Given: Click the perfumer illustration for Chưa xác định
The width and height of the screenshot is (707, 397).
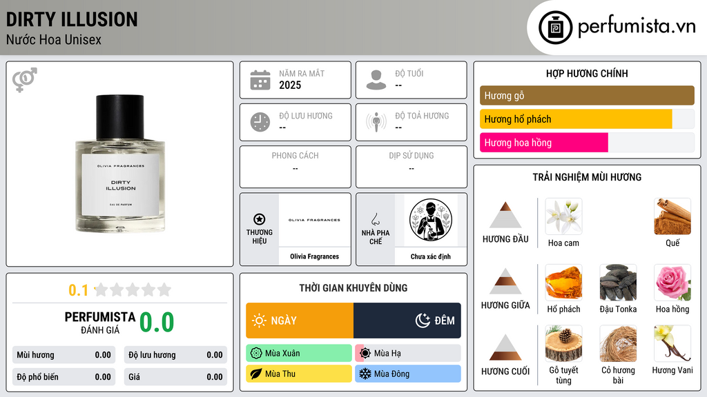Looking at the screenshot, I should tap(431, 220).
